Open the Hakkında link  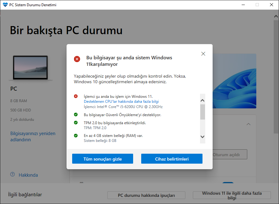pos(28,175)
